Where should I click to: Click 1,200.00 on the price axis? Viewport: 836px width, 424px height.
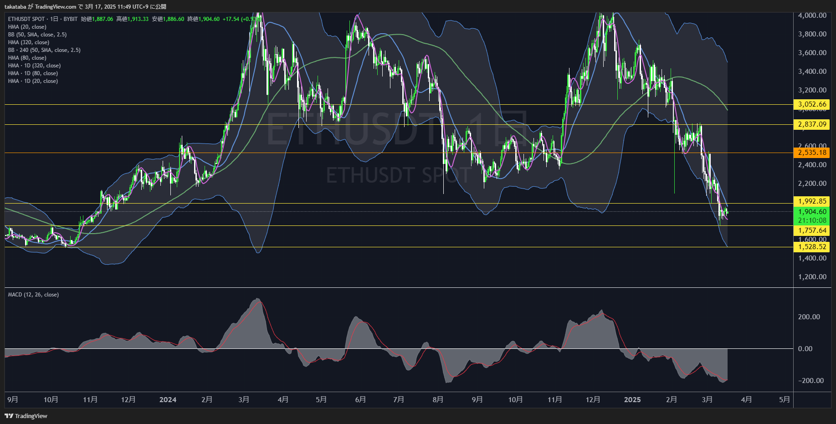click(812, 277)
